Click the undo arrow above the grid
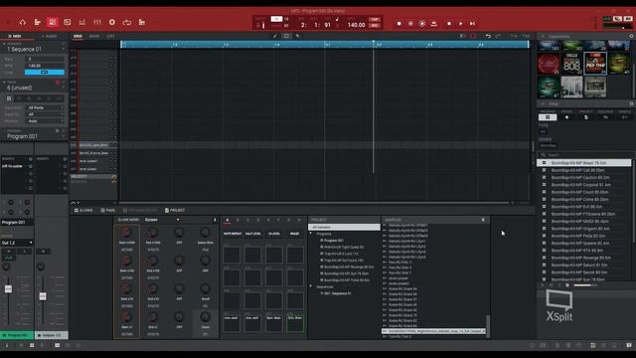The height and width of the screenshot is (358, 636). [488, 36]
